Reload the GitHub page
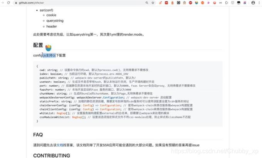This screenshot has width=262, height=158. click(x=8, y=3)
